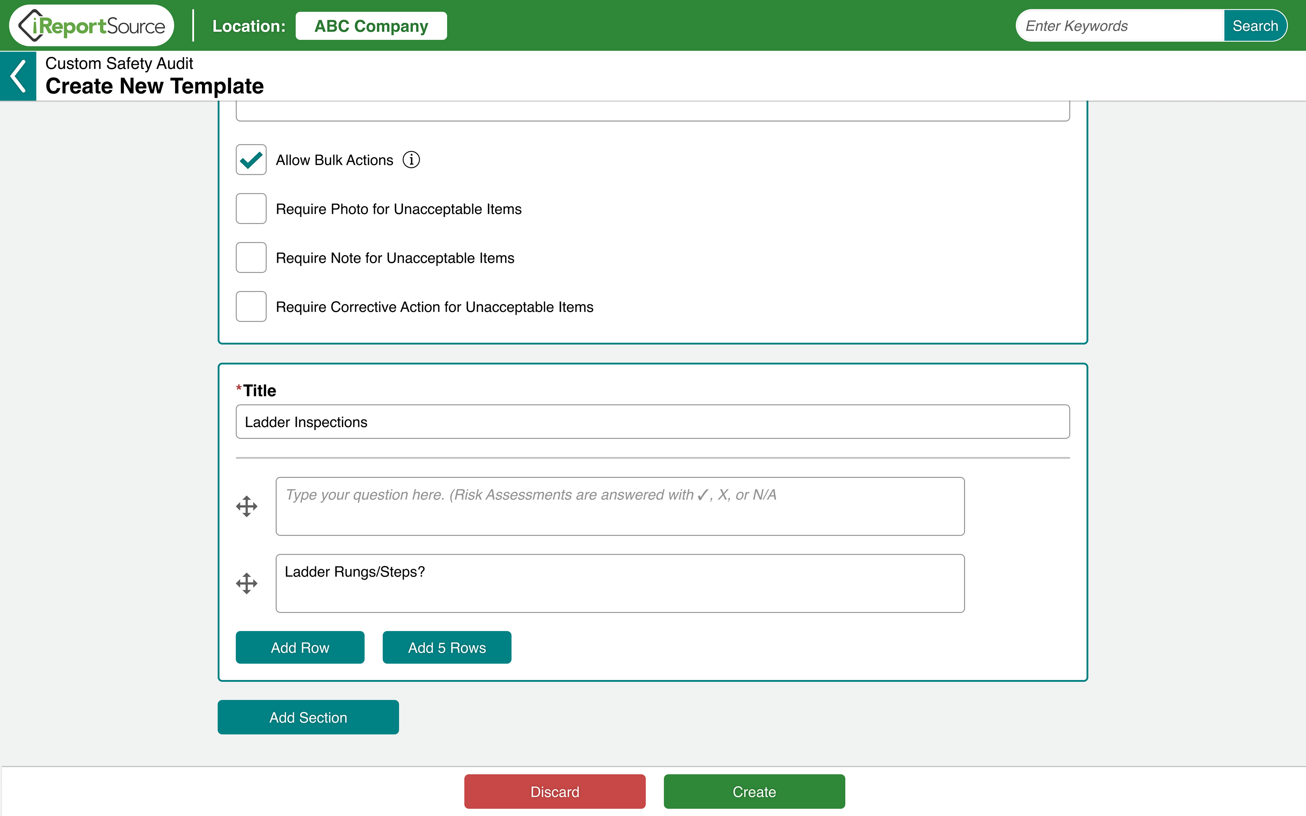Enable Require Corrective Action for Unacceptable Items

click(x=251, y=307)
